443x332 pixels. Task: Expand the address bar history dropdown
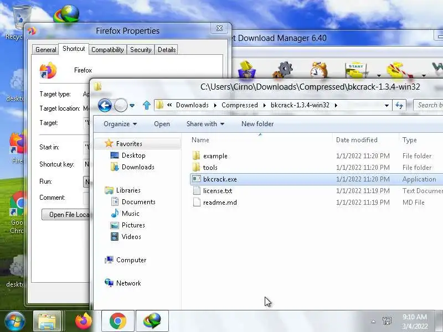[387, 105]
